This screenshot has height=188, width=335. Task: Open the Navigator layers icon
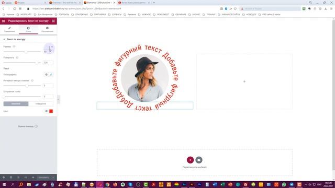(11, 178)
